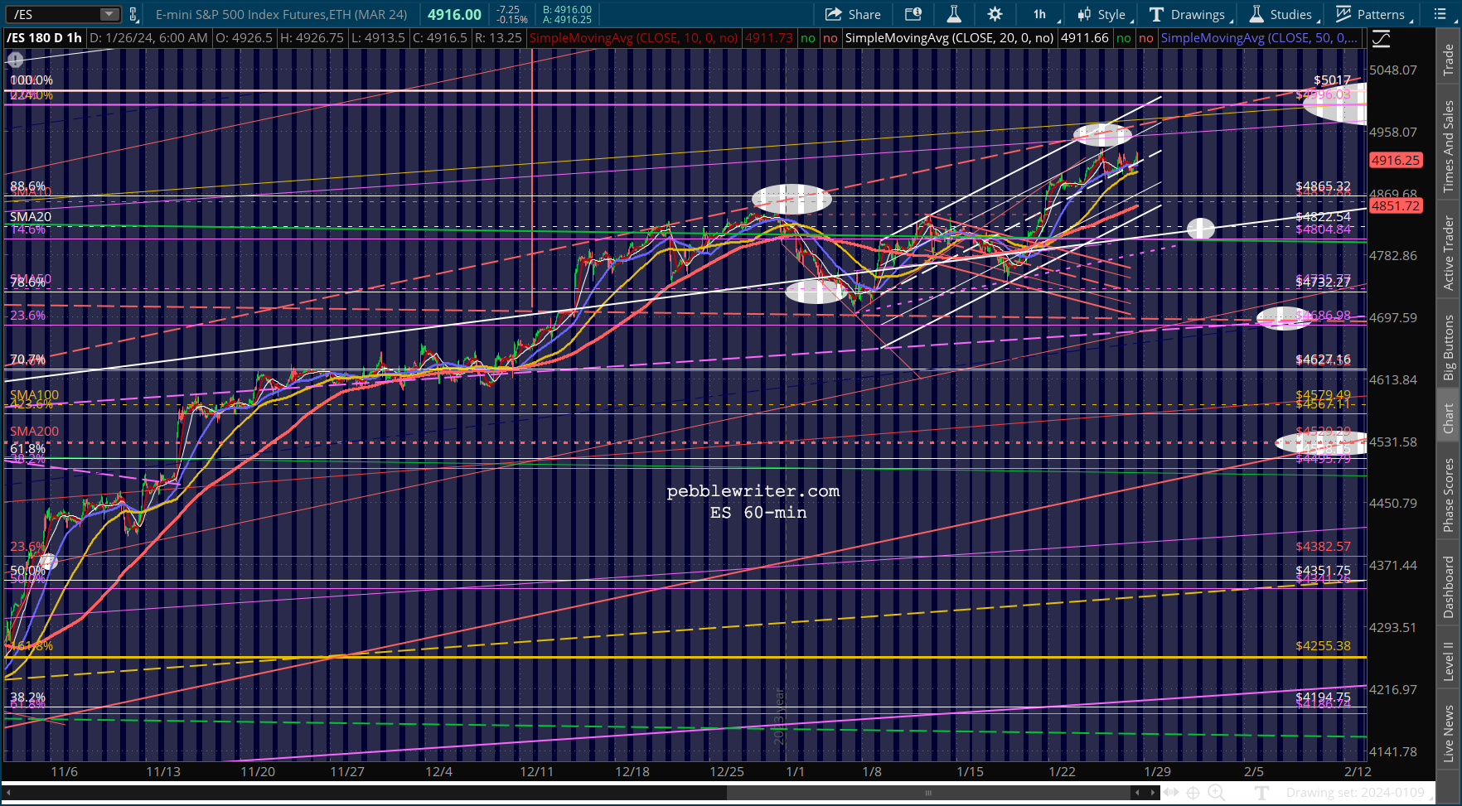1462x806 pixels.
Task: Click the pan/expand arrows icon in bottom bar
Action: click(x=1171, y=793)
